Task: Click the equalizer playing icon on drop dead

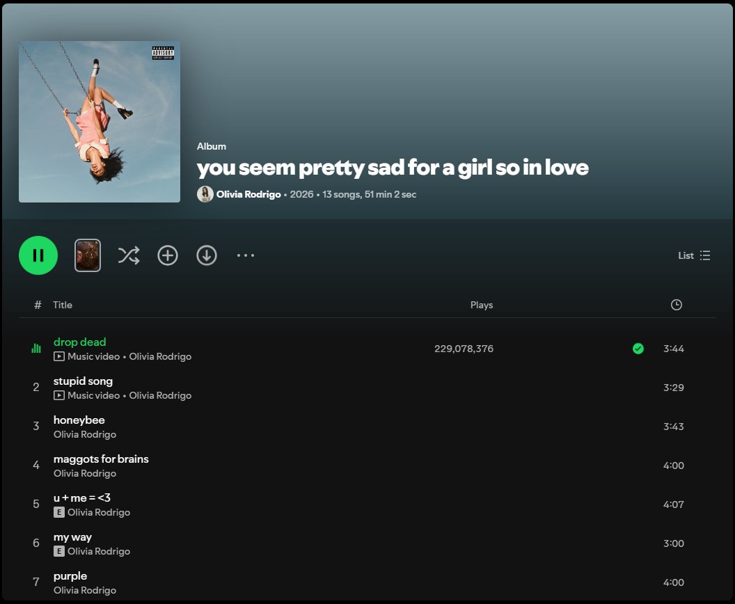Action: (36, 348)
